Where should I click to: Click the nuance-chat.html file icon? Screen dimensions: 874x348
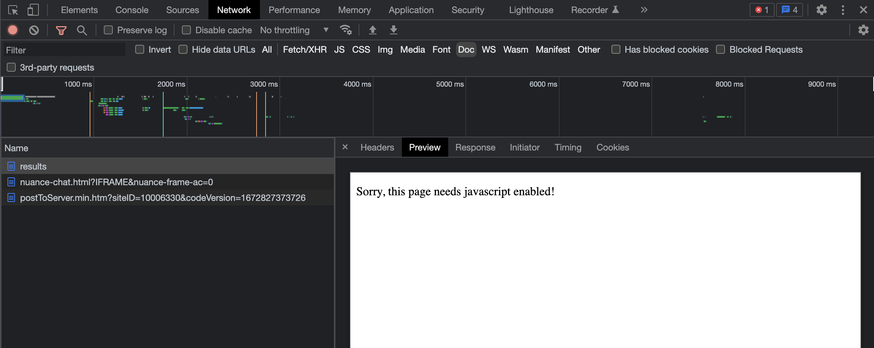(x=11, y=182)
